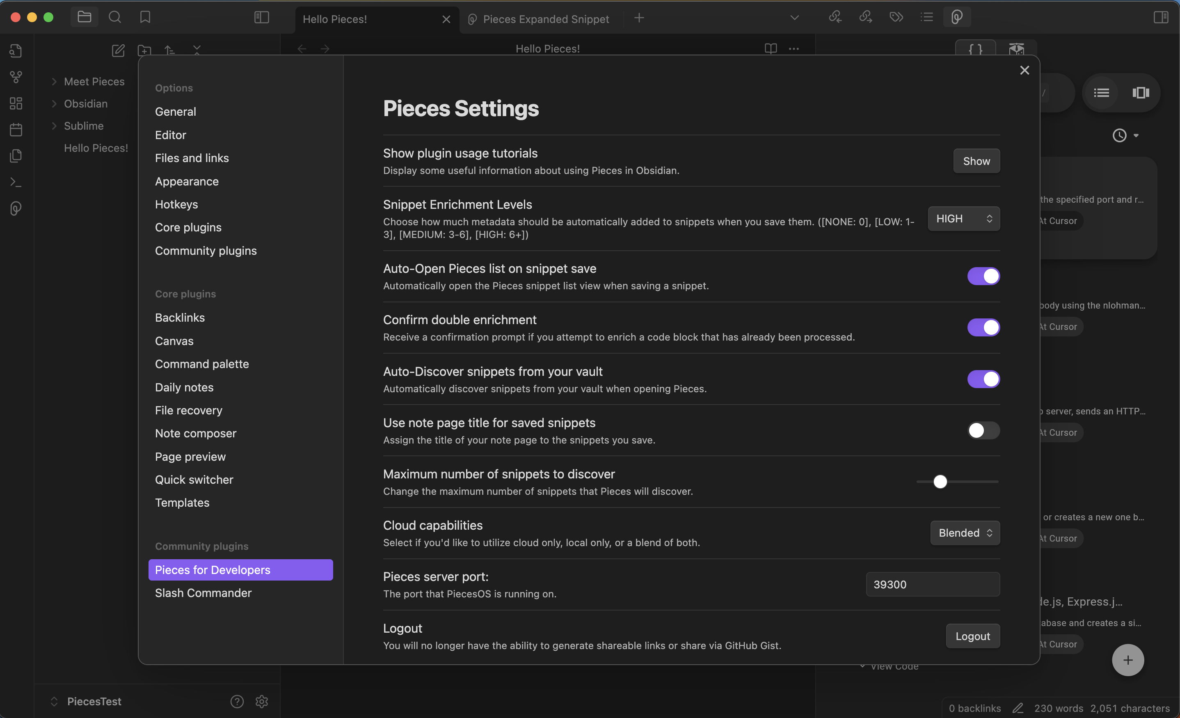Open the clock sort dropdown in Pieces panel
Image resolution: width=1180 pixels, height=718 pixels.
pos(1125,135)
